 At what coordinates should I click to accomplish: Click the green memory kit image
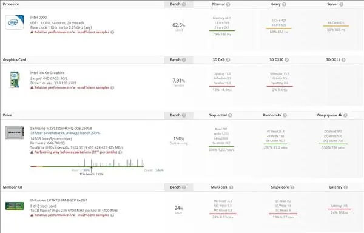(x=15, y=206)
